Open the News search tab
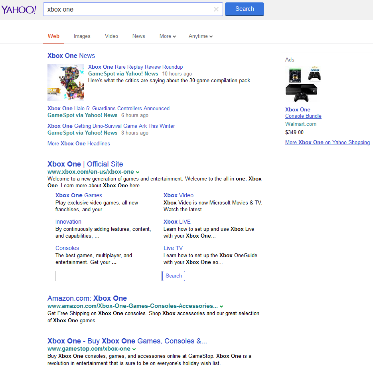 click(x=138, y=36)
